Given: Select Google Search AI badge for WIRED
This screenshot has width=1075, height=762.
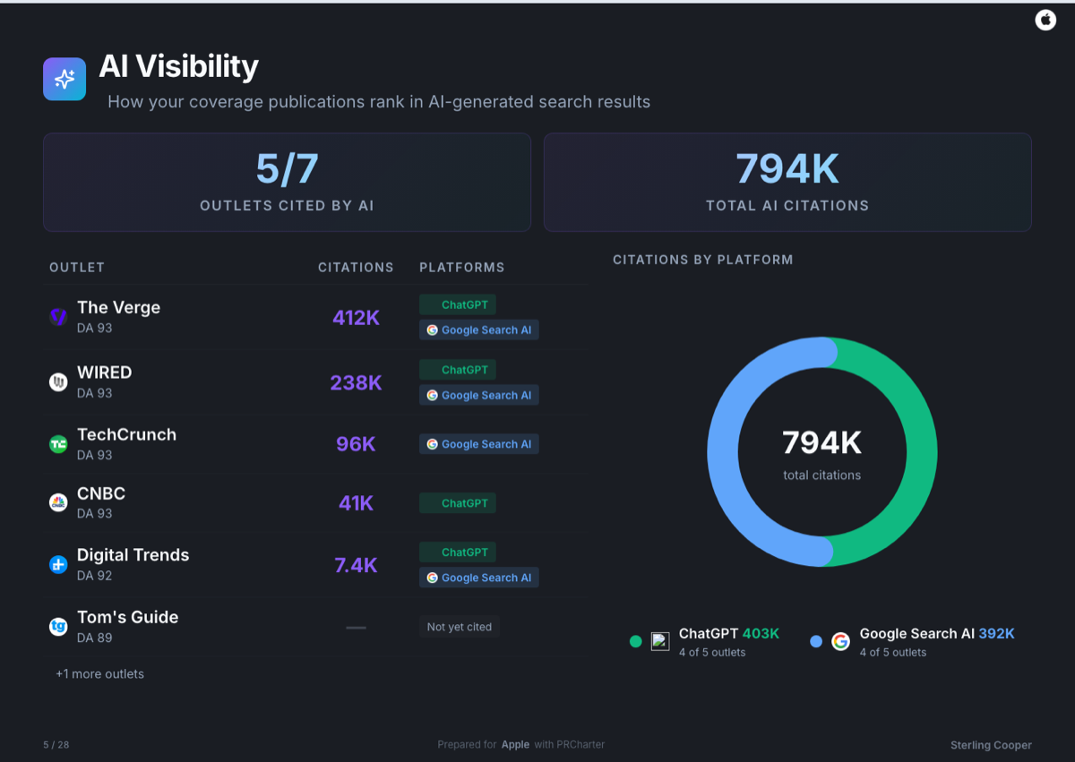Looking at the screenshot, I should (479, 395).
